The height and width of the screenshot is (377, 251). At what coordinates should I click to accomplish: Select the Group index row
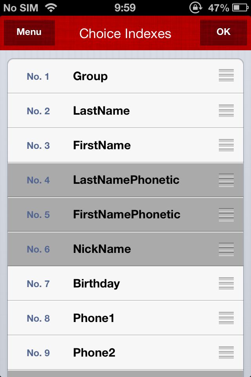click(125, 76)
